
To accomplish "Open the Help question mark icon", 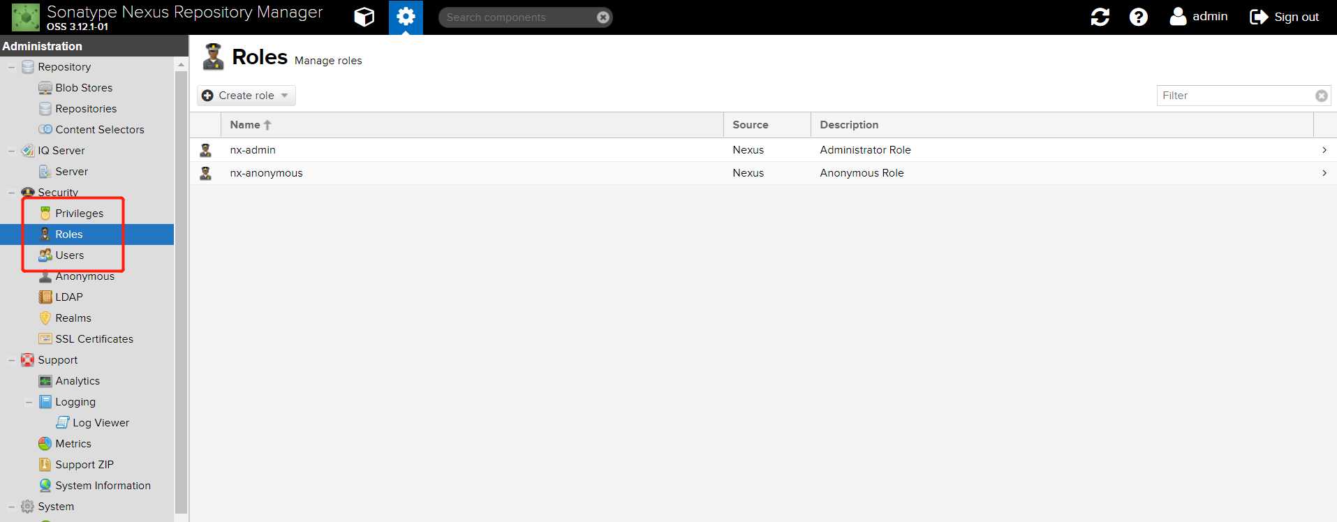I will [1139, 17].
